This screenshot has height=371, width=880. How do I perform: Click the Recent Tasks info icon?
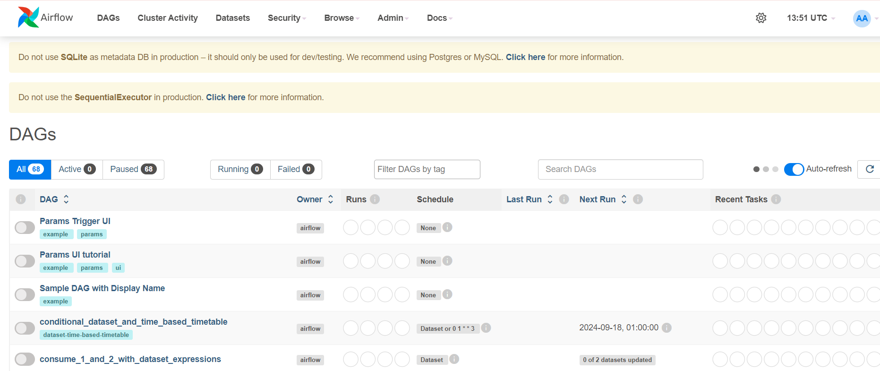coord(776,199)
